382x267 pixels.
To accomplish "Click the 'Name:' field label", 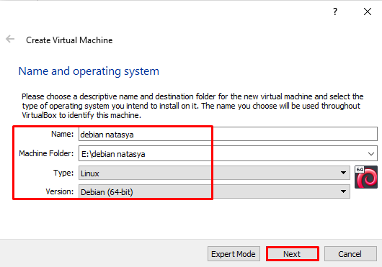I will (63, 134).
